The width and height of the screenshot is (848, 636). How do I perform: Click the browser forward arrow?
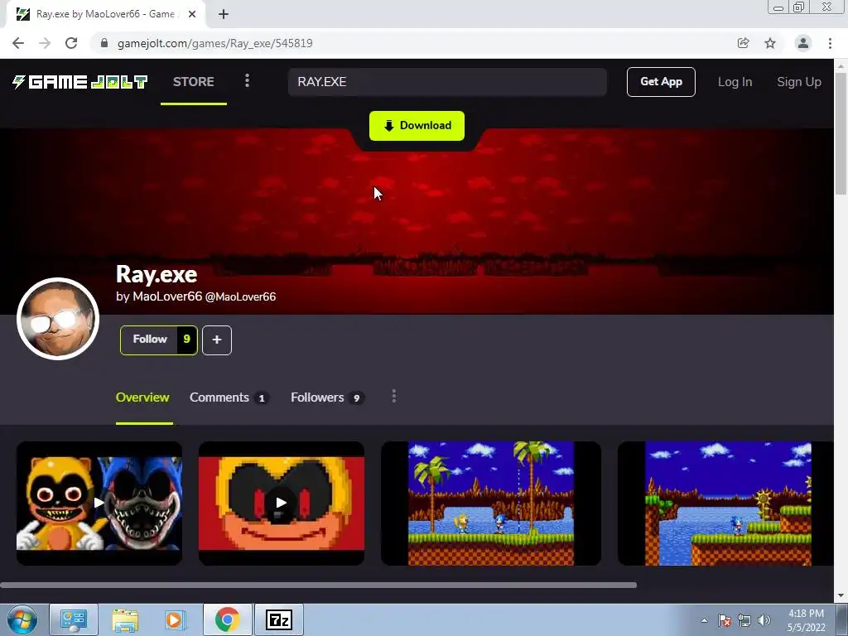[x=45, y=43]
